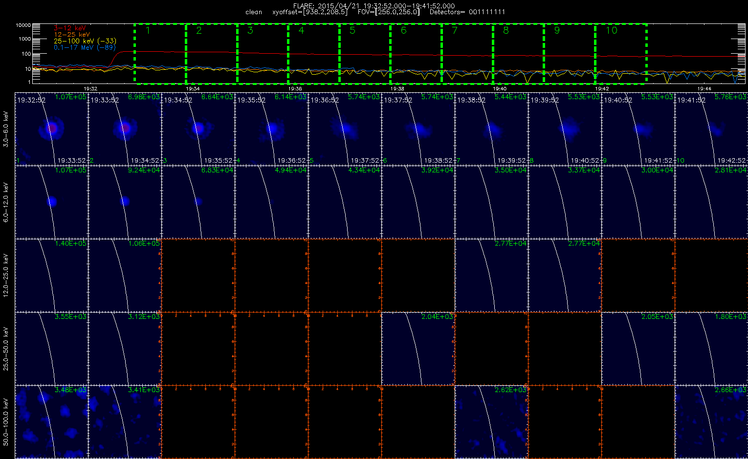Open the 25.0-50.0 keV image labeled 1.80E+03
The image size is (748, 459).
(711, 348)
